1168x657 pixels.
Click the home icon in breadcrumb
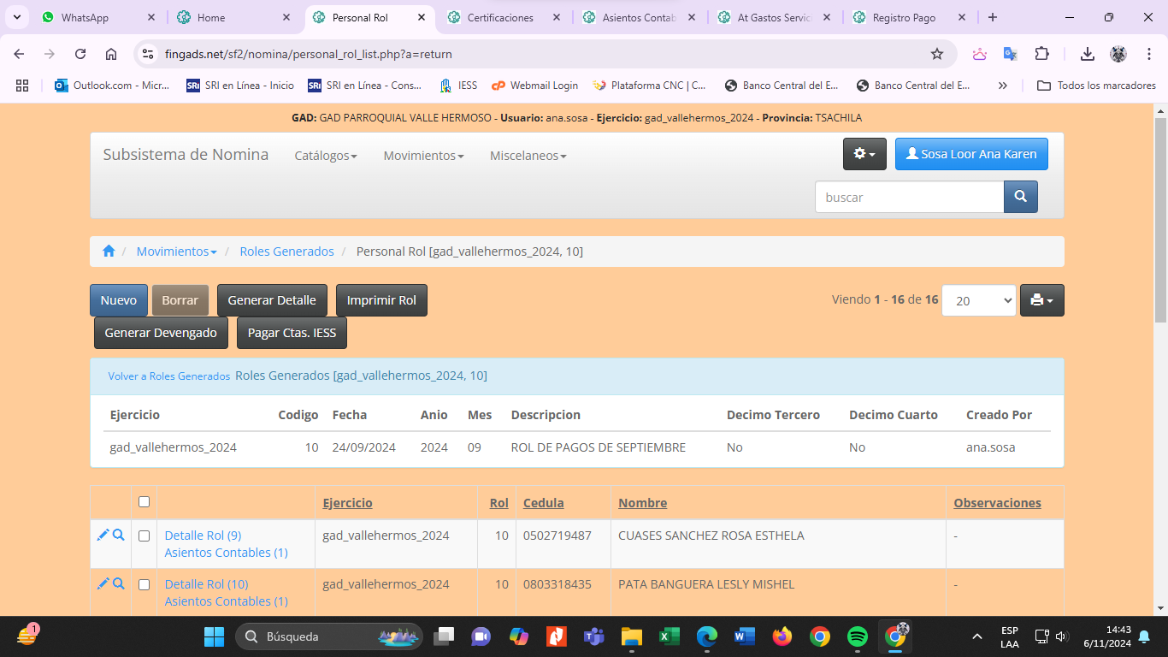(x=109, y=252)
